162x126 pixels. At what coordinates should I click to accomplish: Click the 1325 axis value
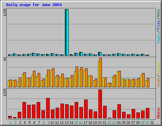[5, 92]
